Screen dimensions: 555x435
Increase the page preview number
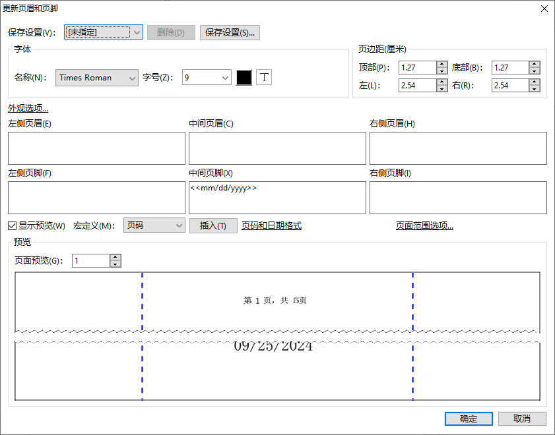(115, 257)
